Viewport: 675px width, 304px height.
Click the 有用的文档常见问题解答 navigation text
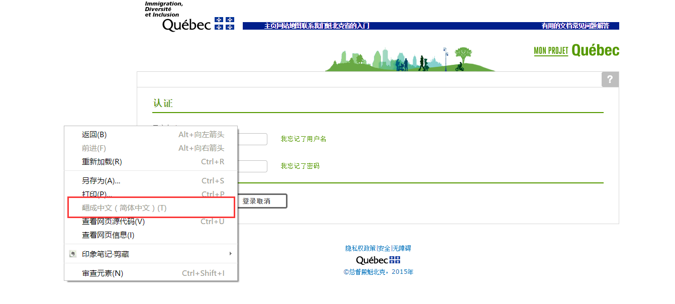pyautogui.click(x=575, y=26)
